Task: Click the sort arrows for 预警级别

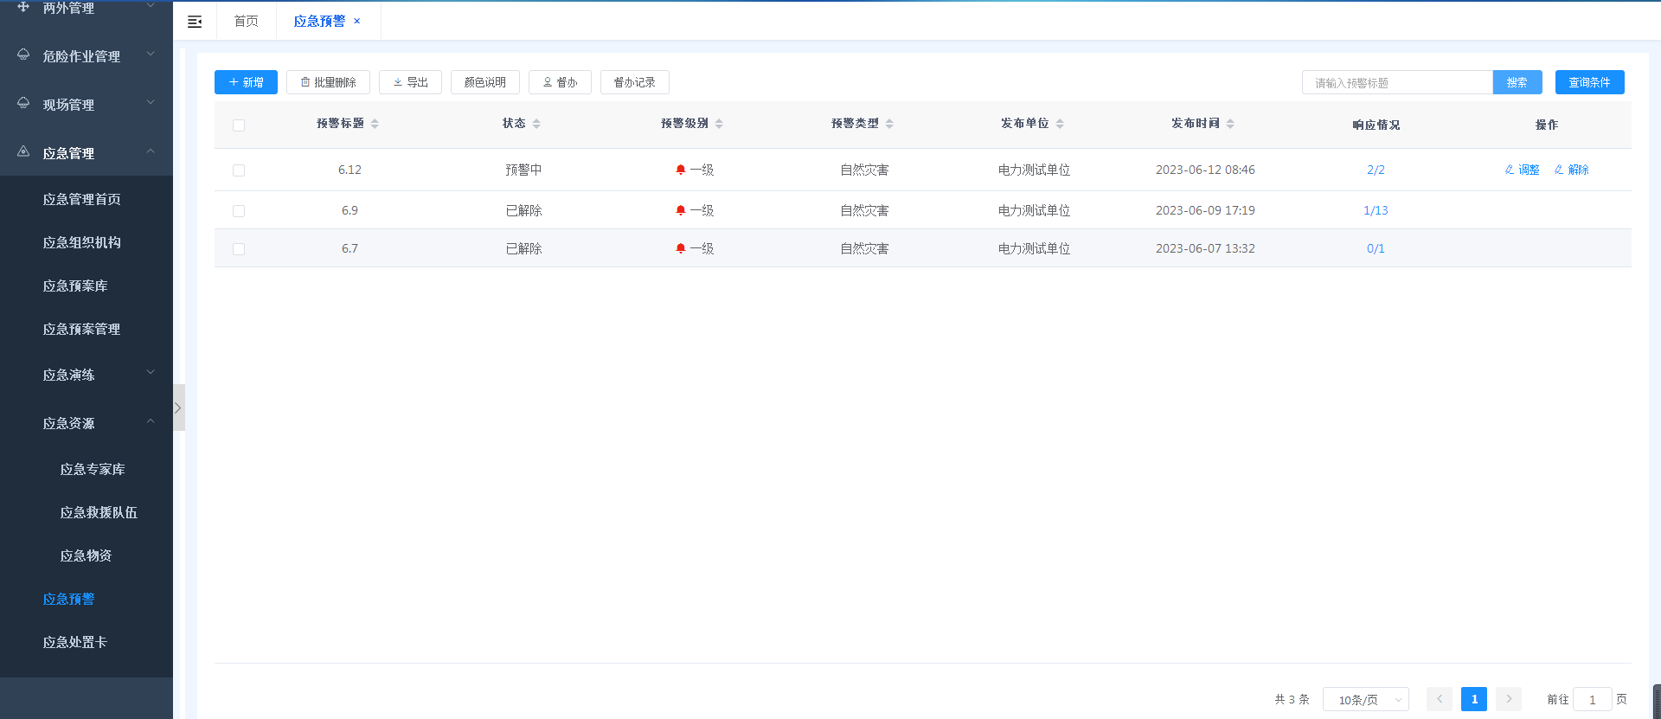Action: (719, 124)
